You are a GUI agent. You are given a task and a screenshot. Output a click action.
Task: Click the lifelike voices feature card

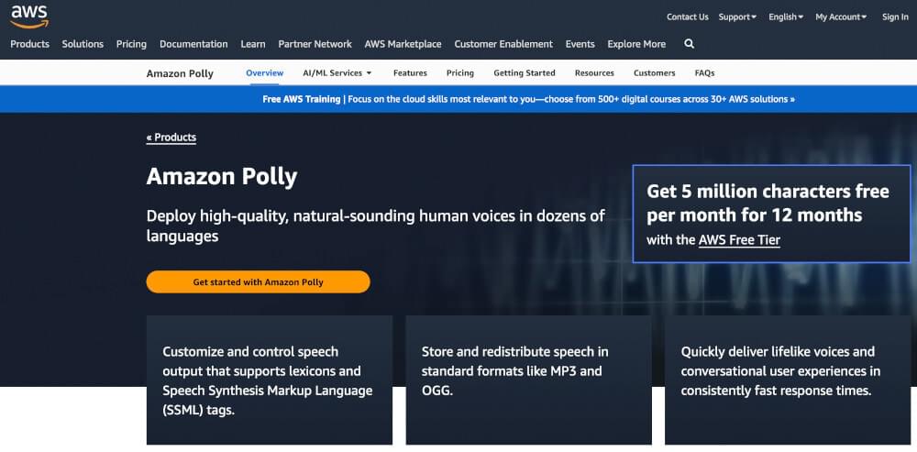(x=788, y=380)
